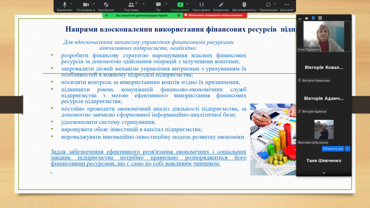Pause the screen share with Пауза демонстрации
Image resolution: width=370 pixels, height=208 pixels.
(x=201, y=6)
